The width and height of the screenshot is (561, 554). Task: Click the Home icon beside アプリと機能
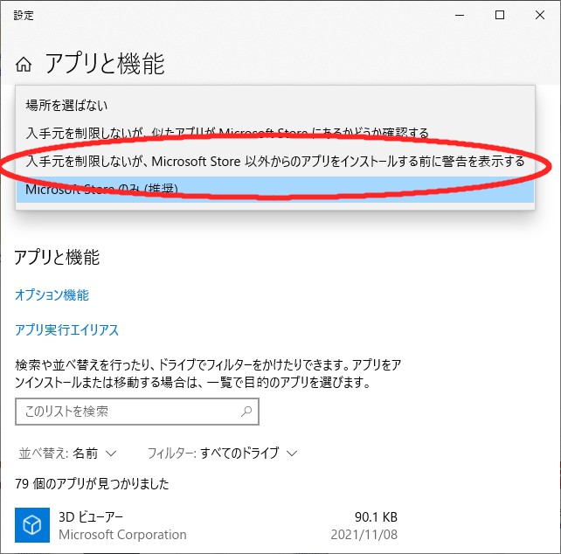[24, 65]
